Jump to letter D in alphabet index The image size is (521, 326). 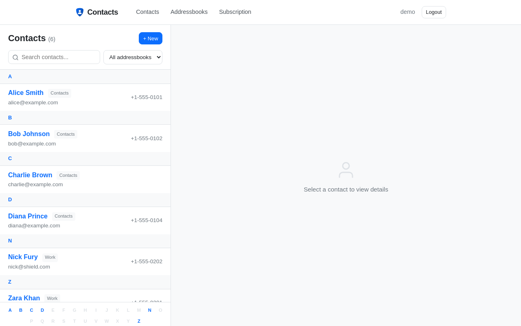click(x=42, y=310)
